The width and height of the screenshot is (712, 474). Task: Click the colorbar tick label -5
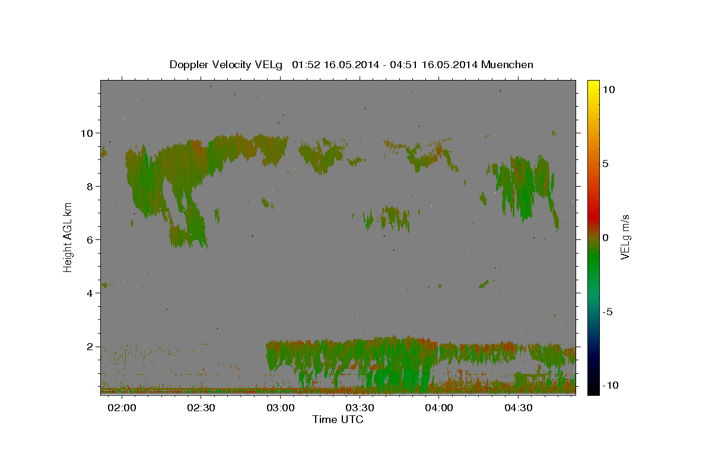[x=607, y=312]
